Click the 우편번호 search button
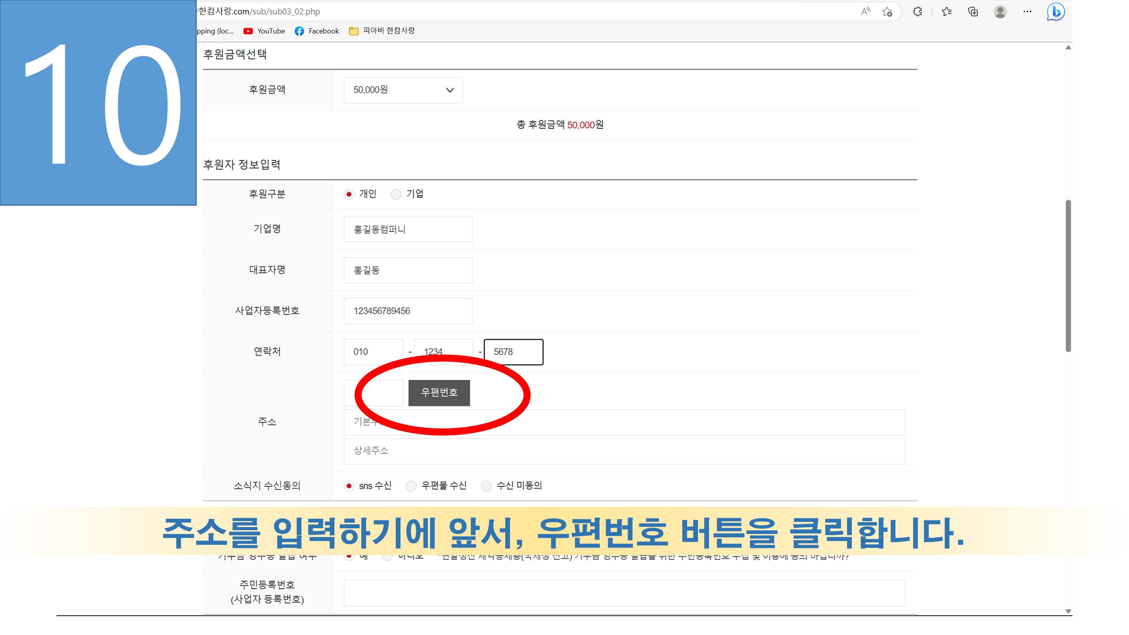This screenshot has height=635, width=1129. 439,393
